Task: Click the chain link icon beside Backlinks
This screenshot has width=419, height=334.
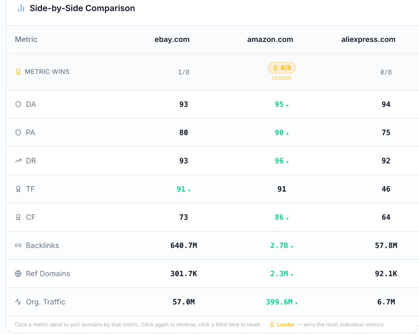Action: (18, 245)
